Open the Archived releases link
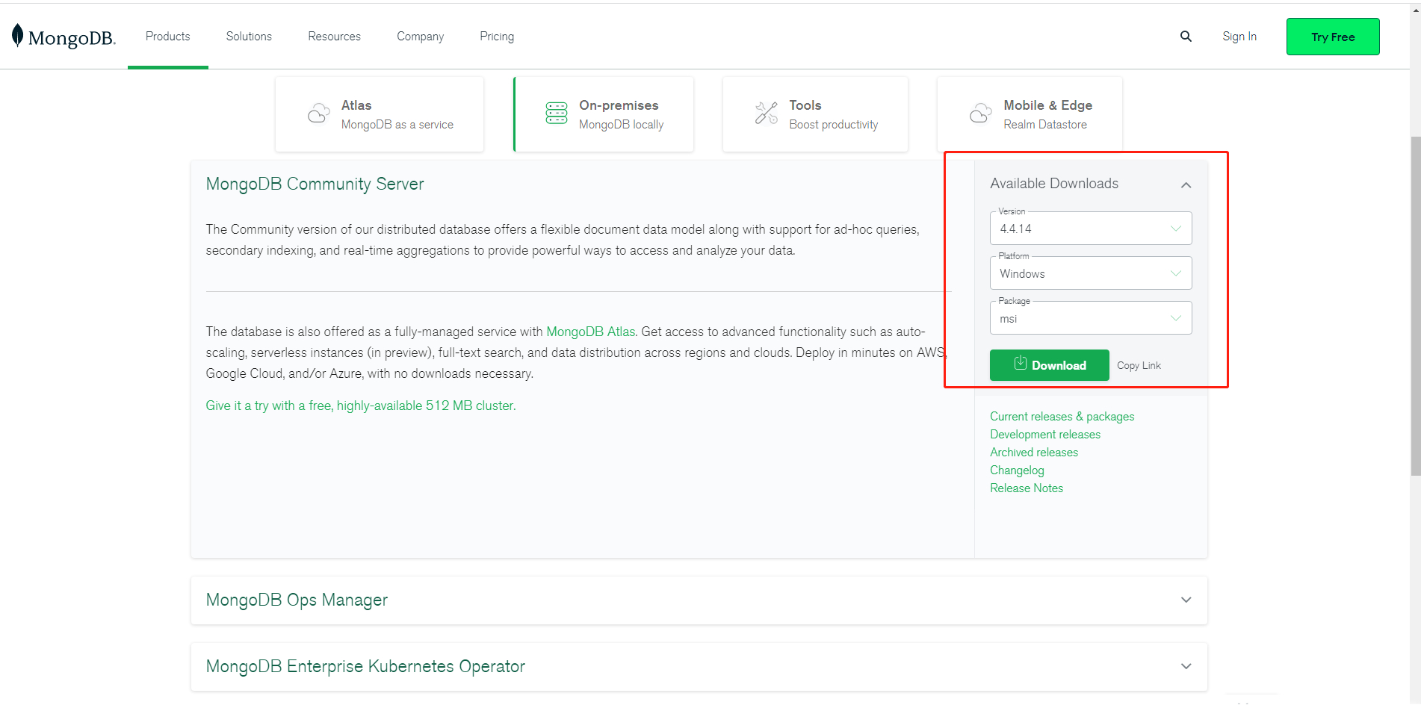 coord(1034,453)
